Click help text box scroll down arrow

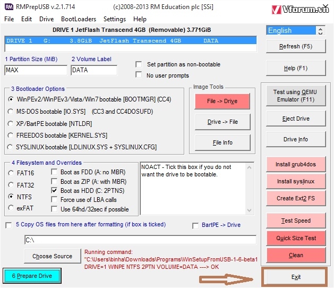[x=249, y=210]
